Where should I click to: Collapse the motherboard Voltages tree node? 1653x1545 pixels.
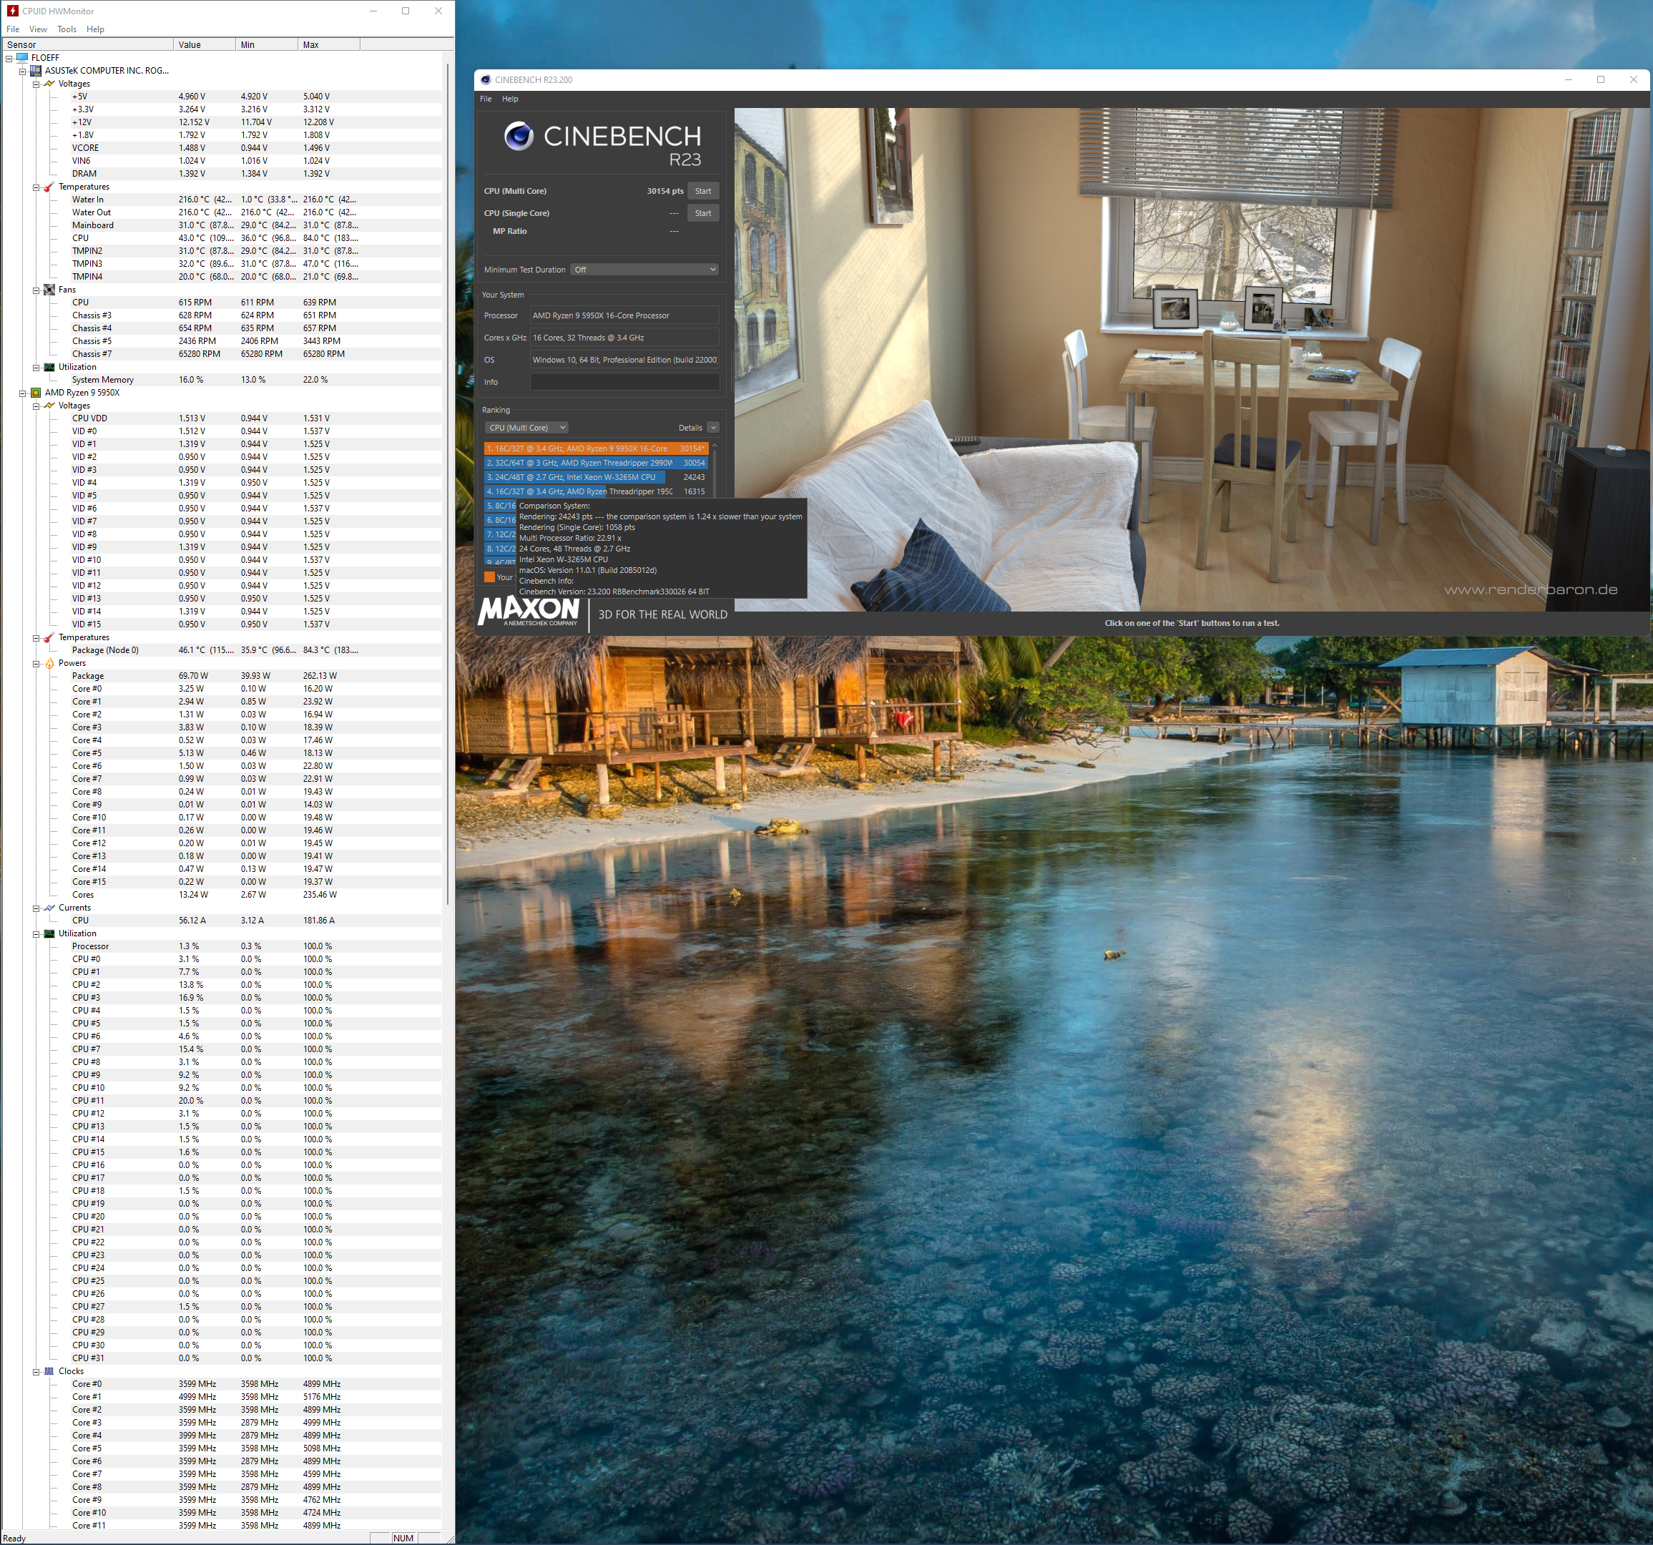(x=36, y=84)
